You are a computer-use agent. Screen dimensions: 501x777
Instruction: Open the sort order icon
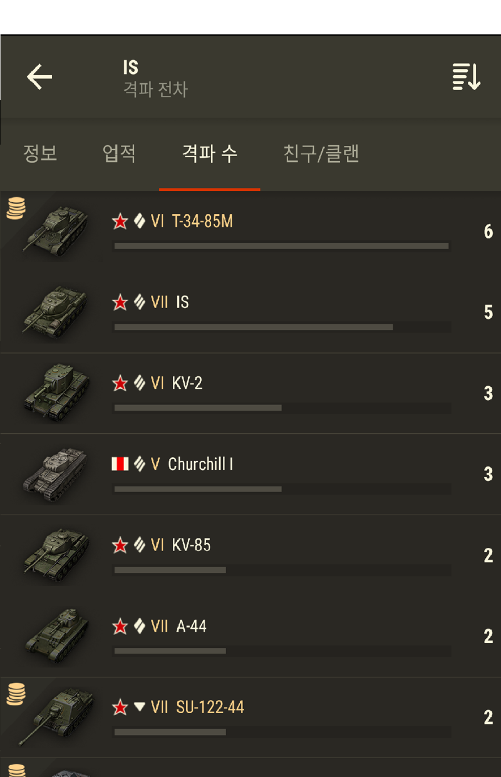pyautogui.click(x=467, y=77)
